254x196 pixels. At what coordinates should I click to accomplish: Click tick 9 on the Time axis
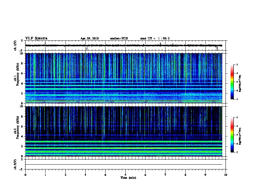205,175
